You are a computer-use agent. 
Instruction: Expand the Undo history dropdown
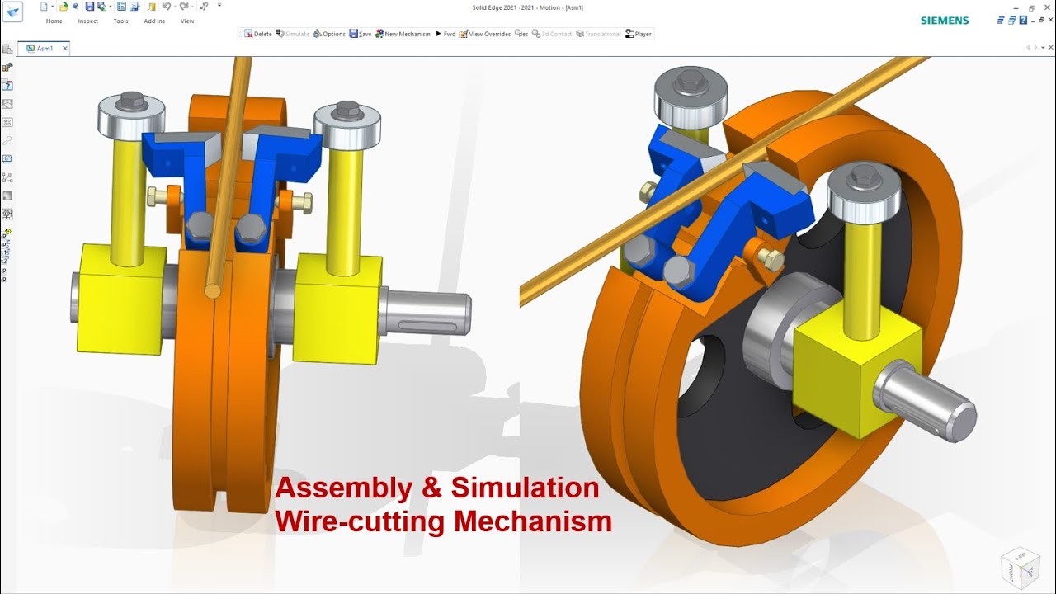(x=173, y=7)
